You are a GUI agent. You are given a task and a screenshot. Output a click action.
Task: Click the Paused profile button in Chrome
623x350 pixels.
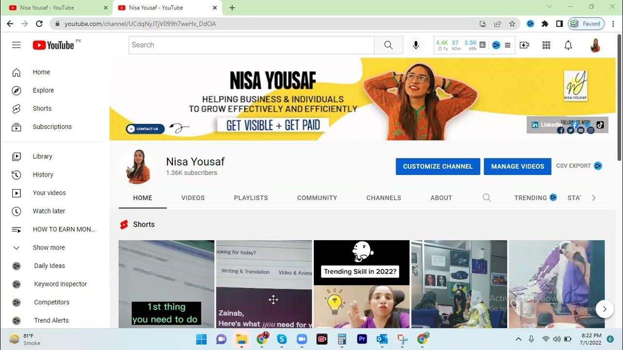(586, 23)
